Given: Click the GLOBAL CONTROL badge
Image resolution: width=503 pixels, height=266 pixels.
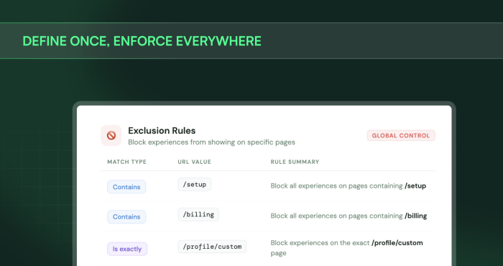Looking at the screenshot, I should click(401, 135).
